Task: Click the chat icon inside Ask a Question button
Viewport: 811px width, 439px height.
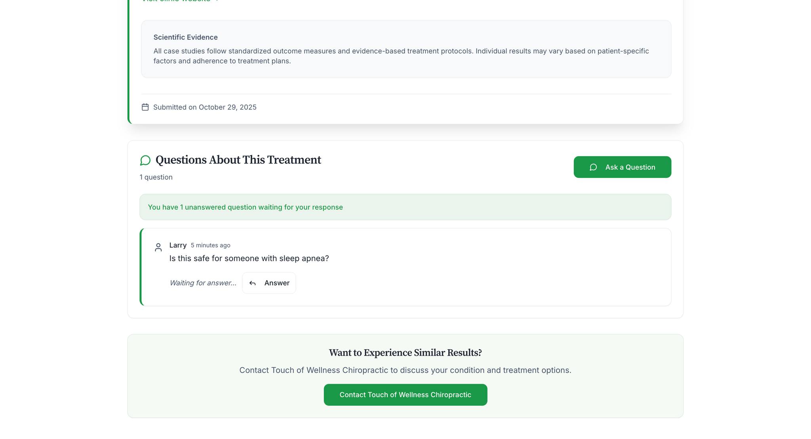Action: [x=593, y=167]
